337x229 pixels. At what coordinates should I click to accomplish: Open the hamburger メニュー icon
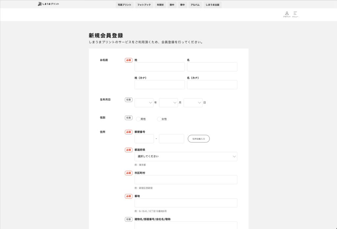pos(295,14)
